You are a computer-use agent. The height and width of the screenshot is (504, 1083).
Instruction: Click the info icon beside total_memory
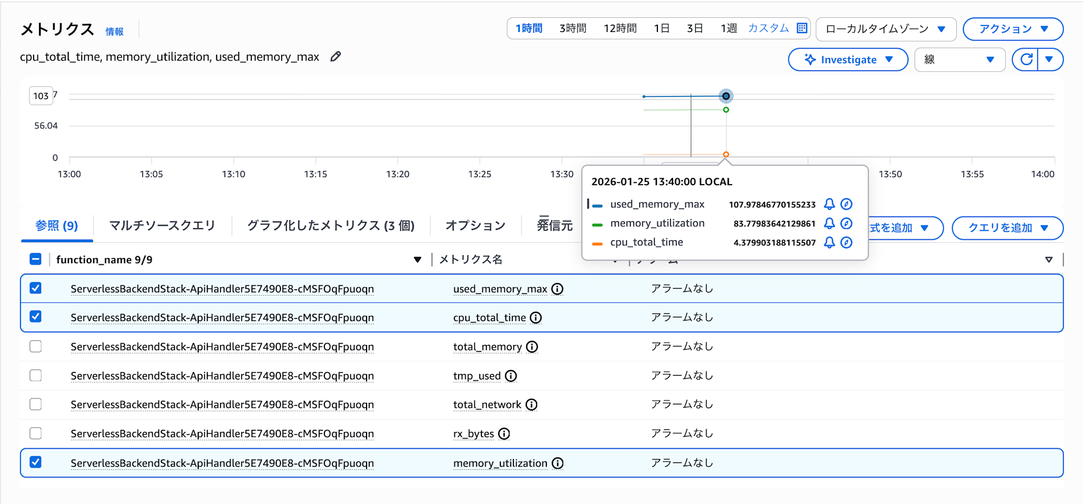532,347
